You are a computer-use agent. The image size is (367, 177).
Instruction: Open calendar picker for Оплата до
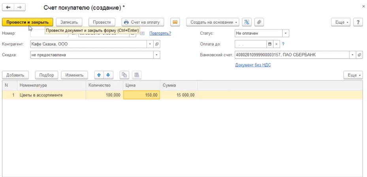click(x=270, y=44)
